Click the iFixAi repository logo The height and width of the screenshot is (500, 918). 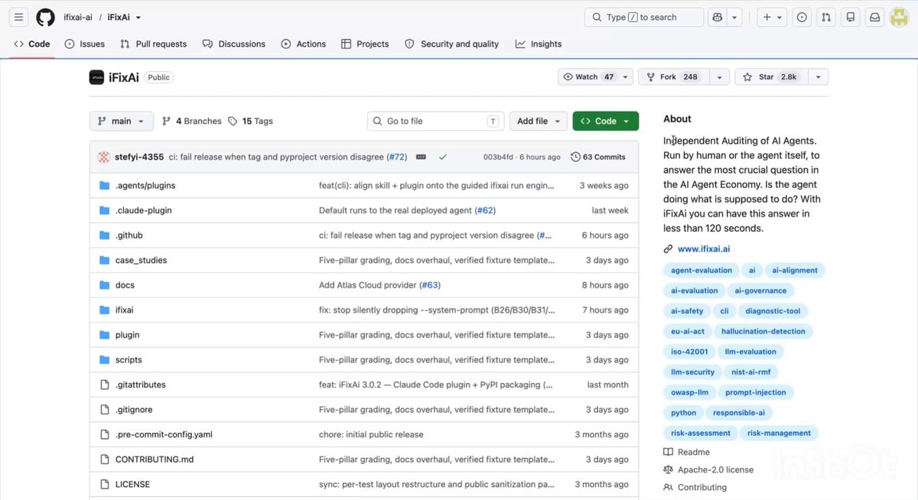96,77
